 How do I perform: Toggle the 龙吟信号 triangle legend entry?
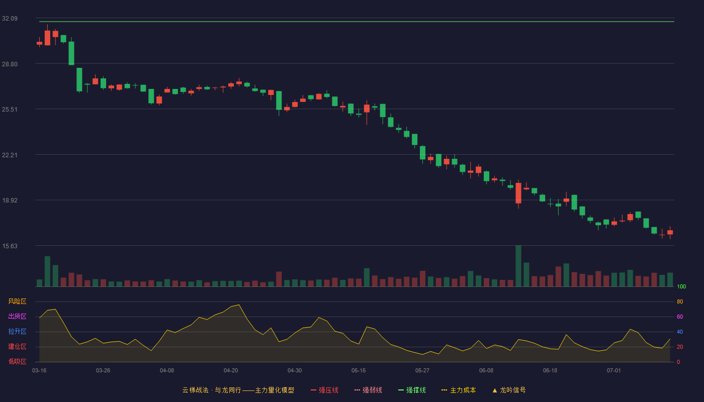click(509, 390)
